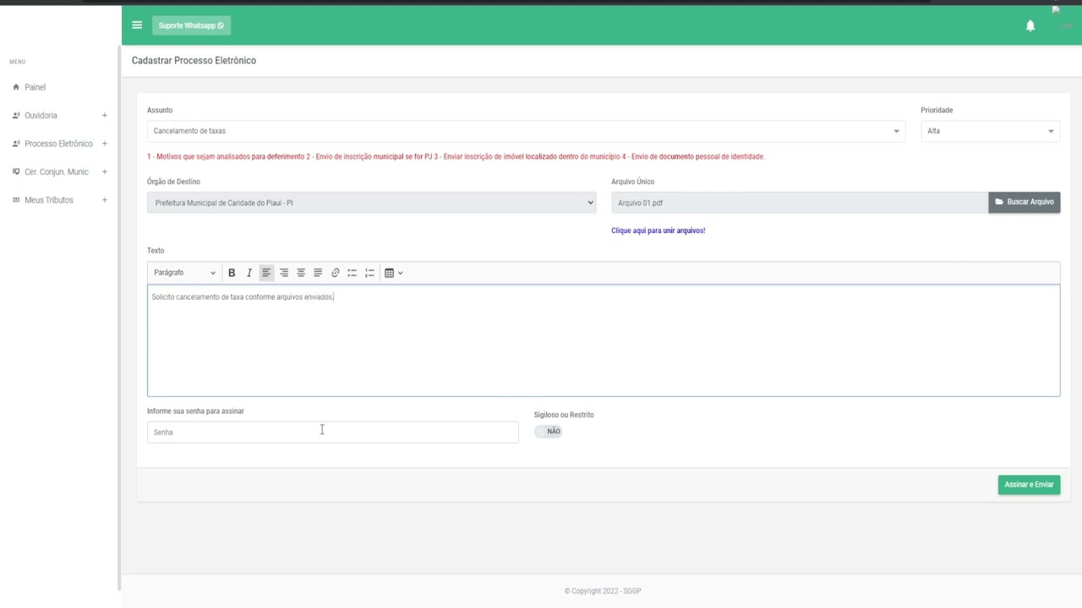Focus the Senha password field
The width and height of the screenshot is (1082, 608).
(x=332, y=432)
